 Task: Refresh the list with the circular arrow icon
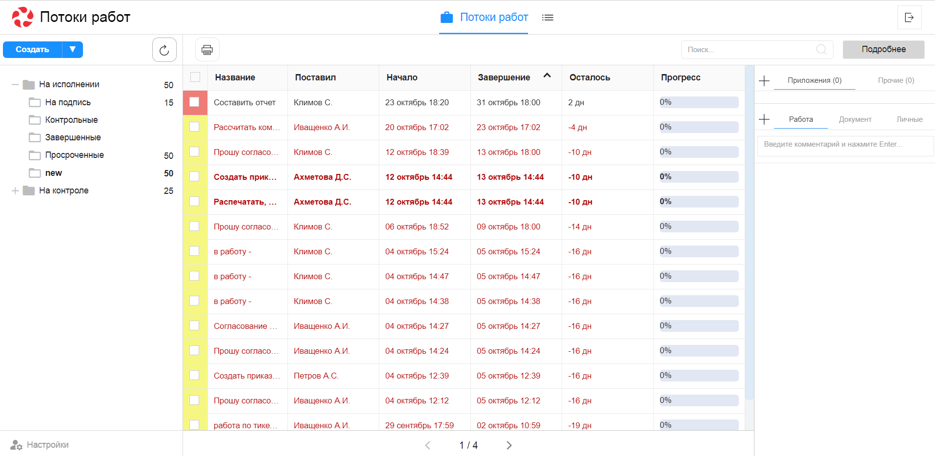pos(164,50)
